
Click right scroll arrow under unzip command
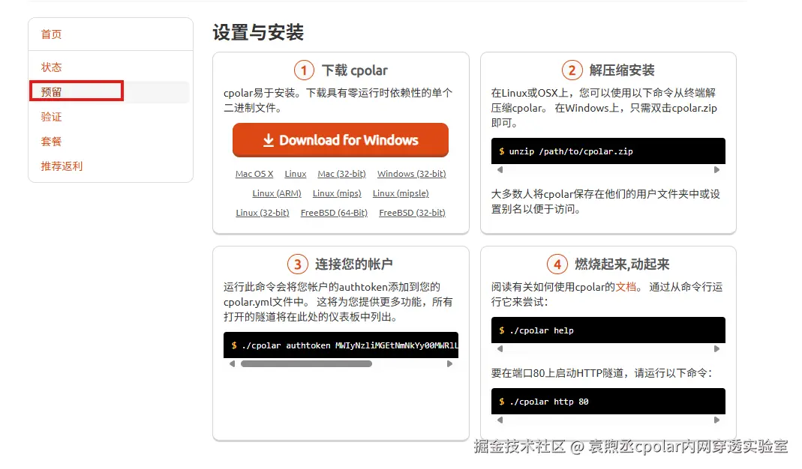pyautogui.click(x=716, y=169)
